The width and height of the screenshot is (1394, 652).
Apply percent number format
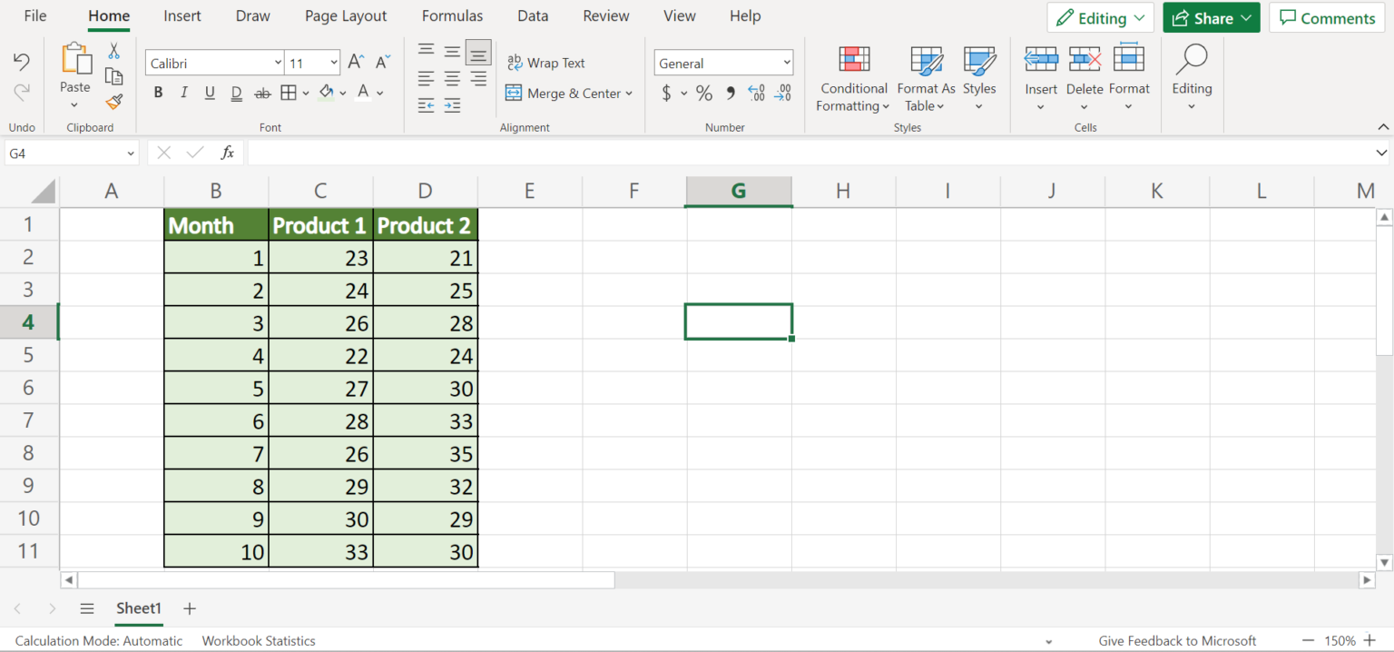[x=703, y=93]
